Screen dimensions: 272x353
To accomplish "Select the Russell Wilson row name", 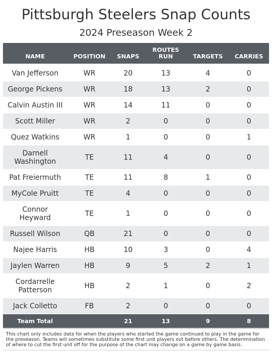I will (x=35, y=234).
